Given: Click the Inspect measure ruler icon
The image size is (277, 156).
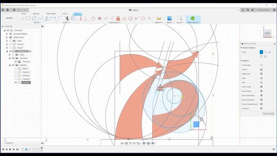Looking at the screenshot, I should tap(159, 18).
